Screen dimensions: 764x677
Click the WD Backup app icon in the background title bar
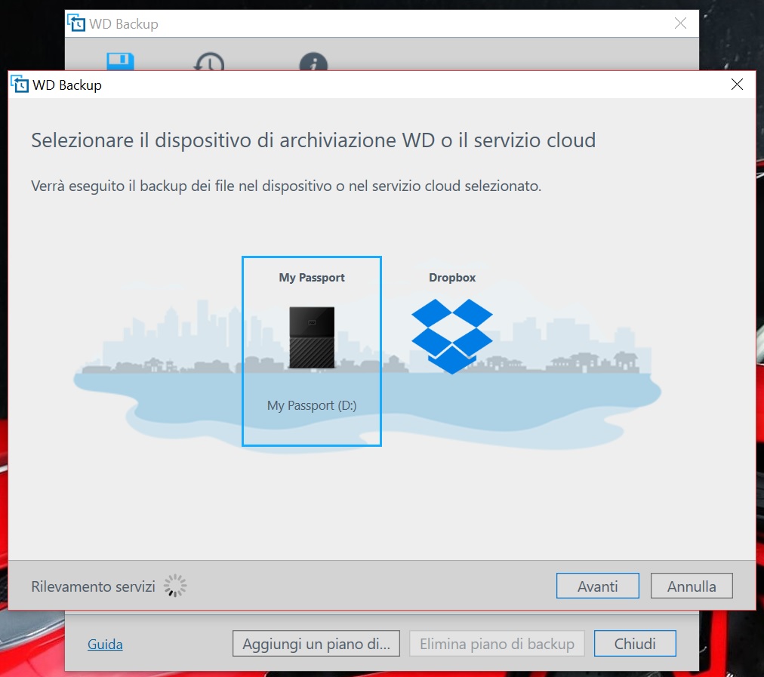click(76, 23)
